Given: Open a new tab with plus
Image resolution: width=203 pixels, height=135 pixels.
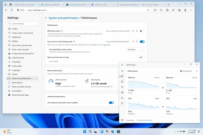Looking at the screenshot, I should (x=168, y=5).
